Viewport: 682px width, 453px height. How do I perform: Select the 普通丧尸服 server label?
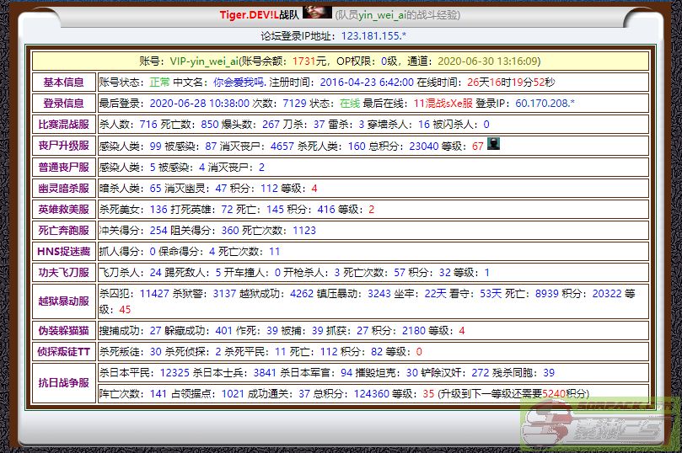pos(63,167)
